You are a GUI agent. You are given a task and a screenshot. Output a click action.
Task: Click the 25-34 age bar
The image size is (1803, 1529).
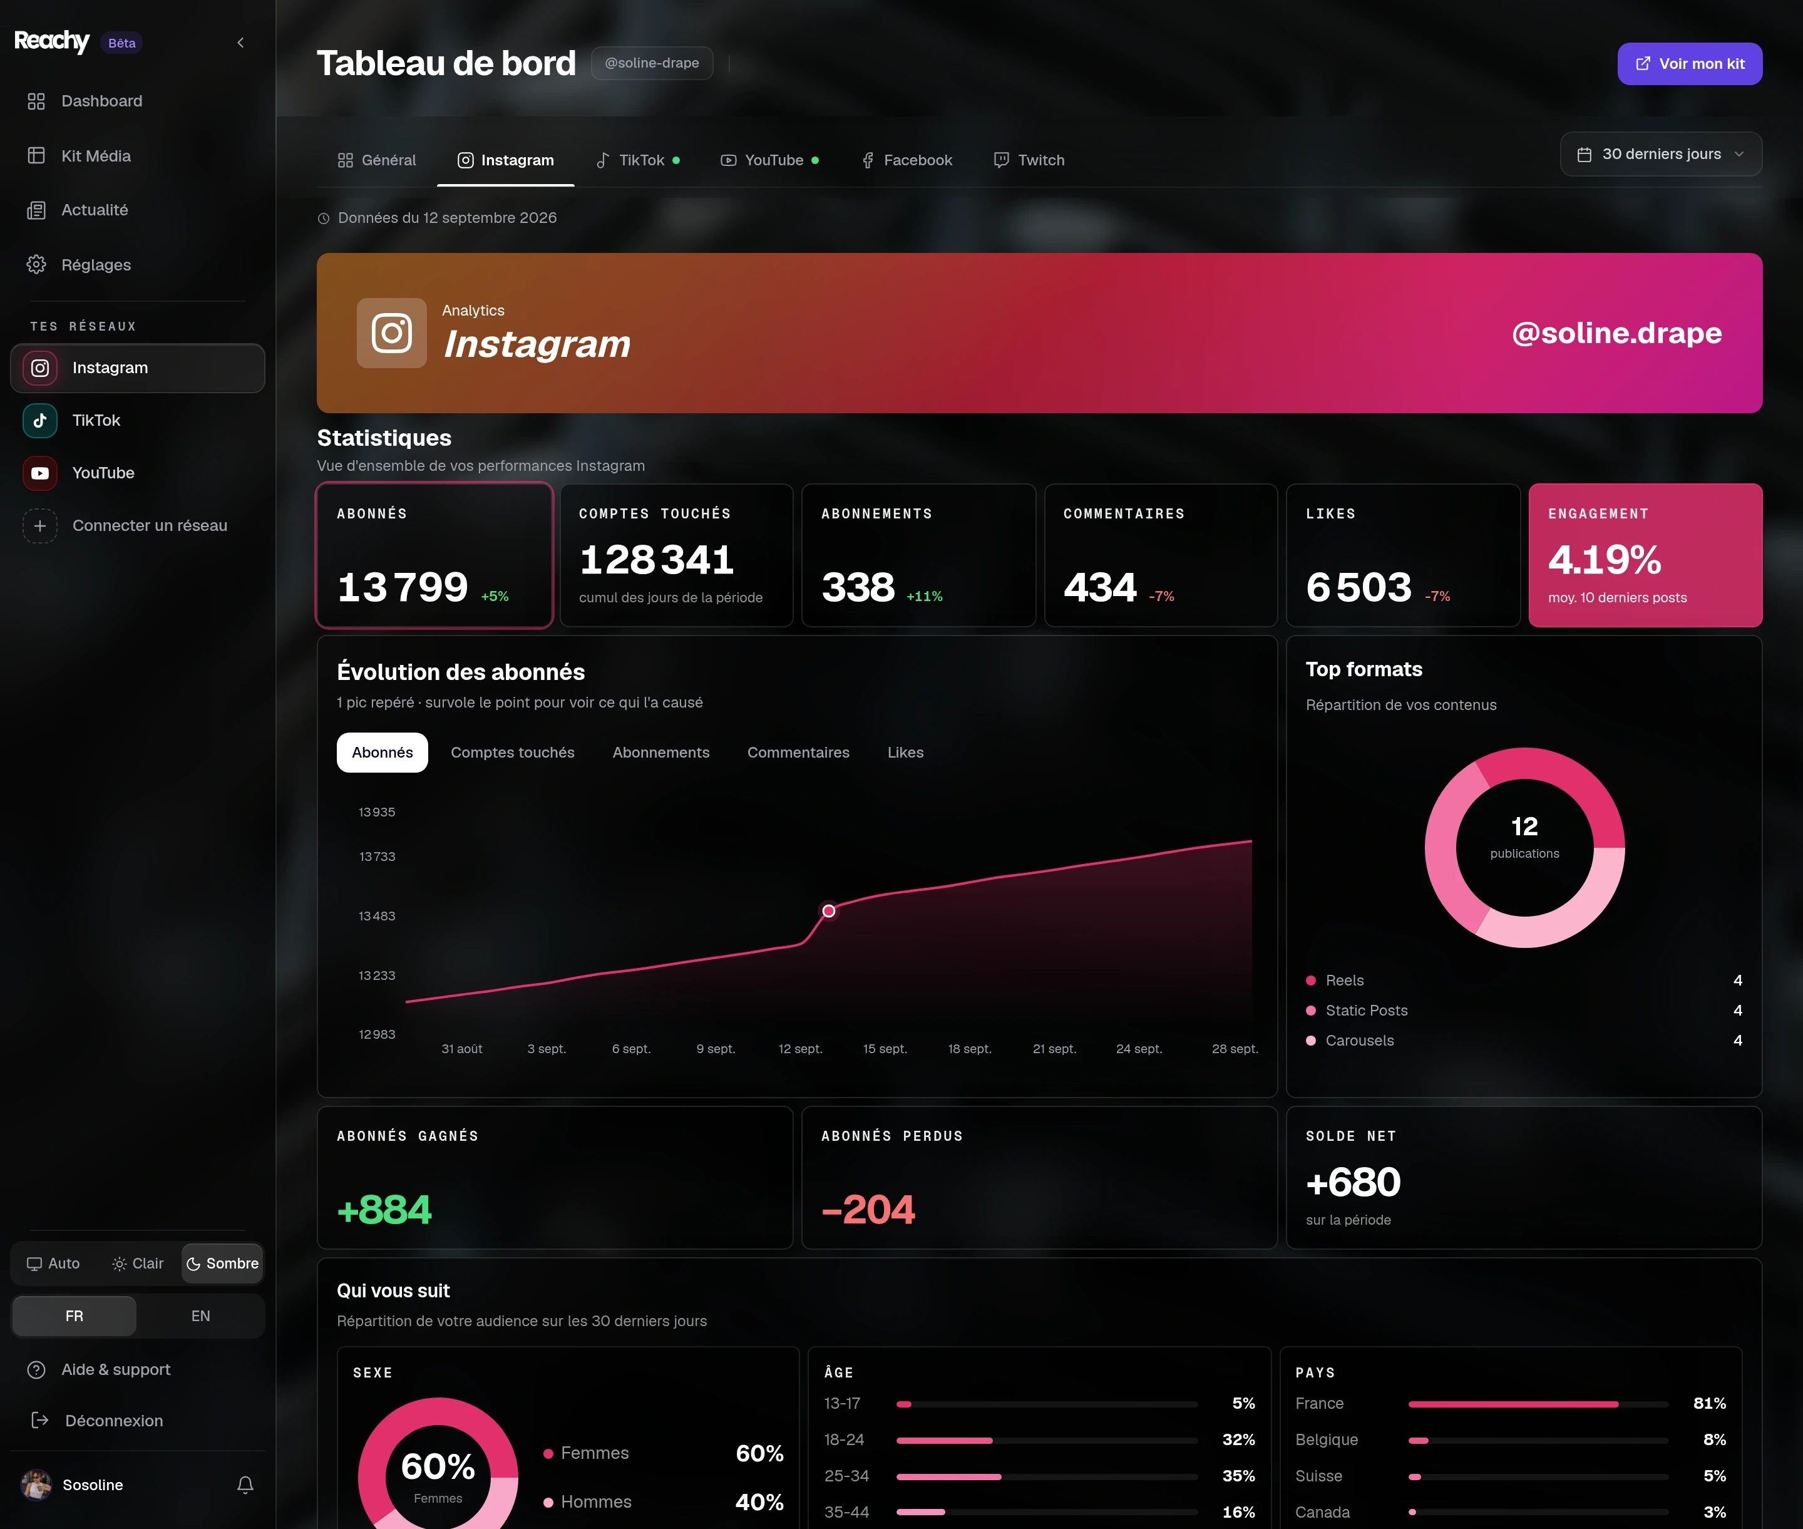1047,1476
